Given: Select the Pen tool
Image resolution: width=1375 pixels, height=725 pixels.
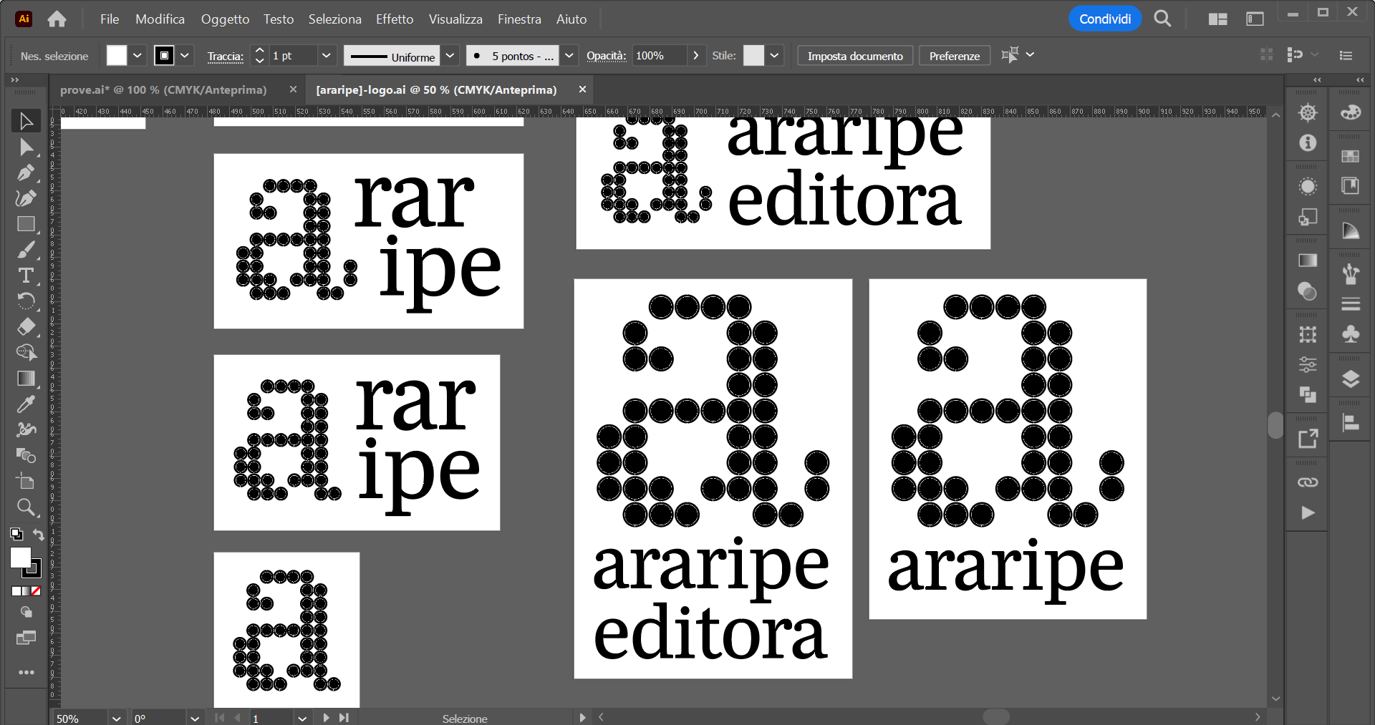Looking at the screenshot, I should (26, 172).
